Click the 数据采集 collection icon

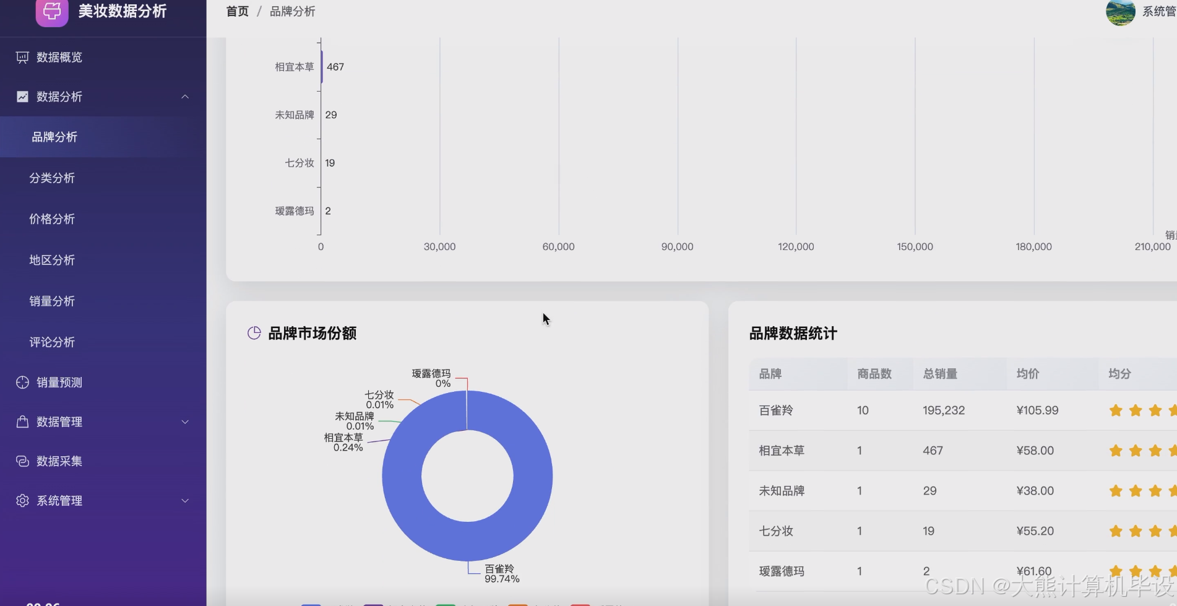[22, 461]
